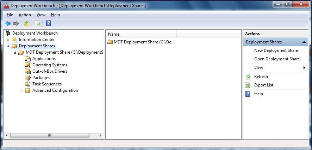The width and height of the screenshot is (312, 150).
Task: Click the Packages node icon
Action: click(28, 78)
